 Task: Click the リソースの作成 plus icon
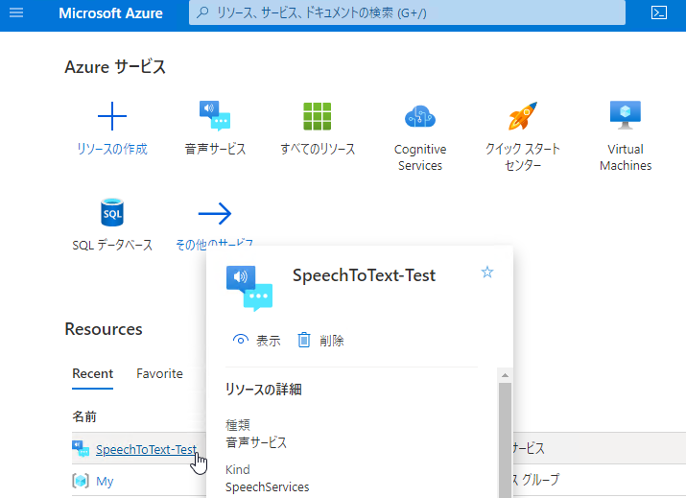tap(112, 116)
